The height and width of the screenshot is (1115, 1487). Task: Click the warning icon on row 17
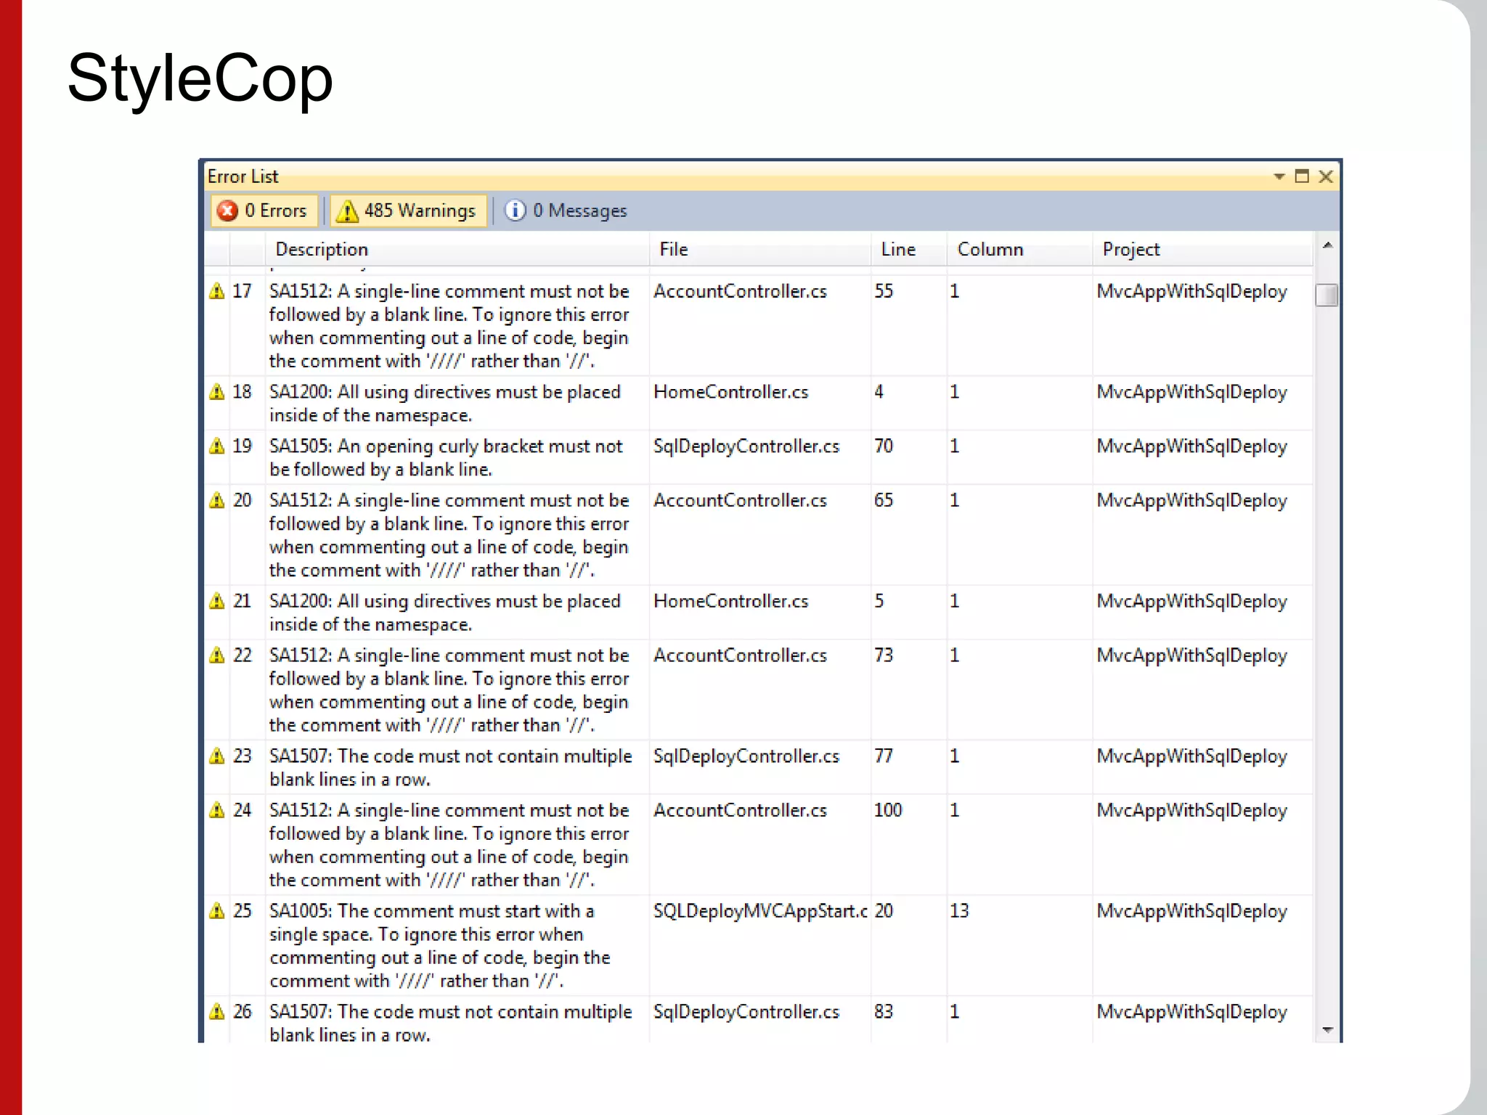pyautogui.click(x=216, y=291)
